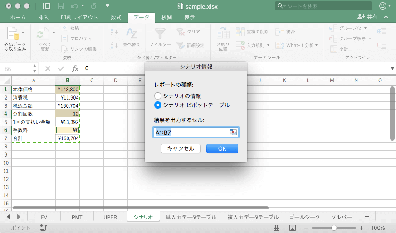Expand the refresh all dropdown arrow
The image size is (396, 233).
[x=54, y=33]
